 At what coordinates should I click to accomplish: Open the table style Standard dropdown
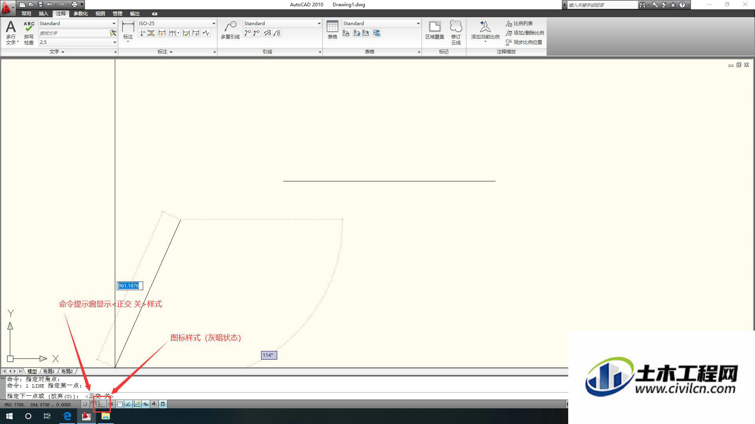418,24
